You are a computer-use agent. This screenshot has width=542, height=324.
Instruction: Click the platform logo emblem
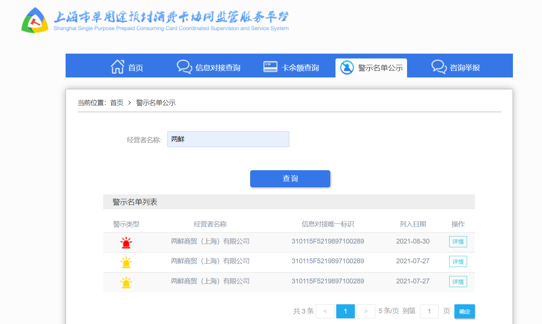coord(35,20)
